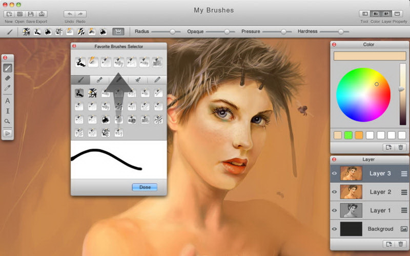Choose the Text 'A' tool

point(8,101)
